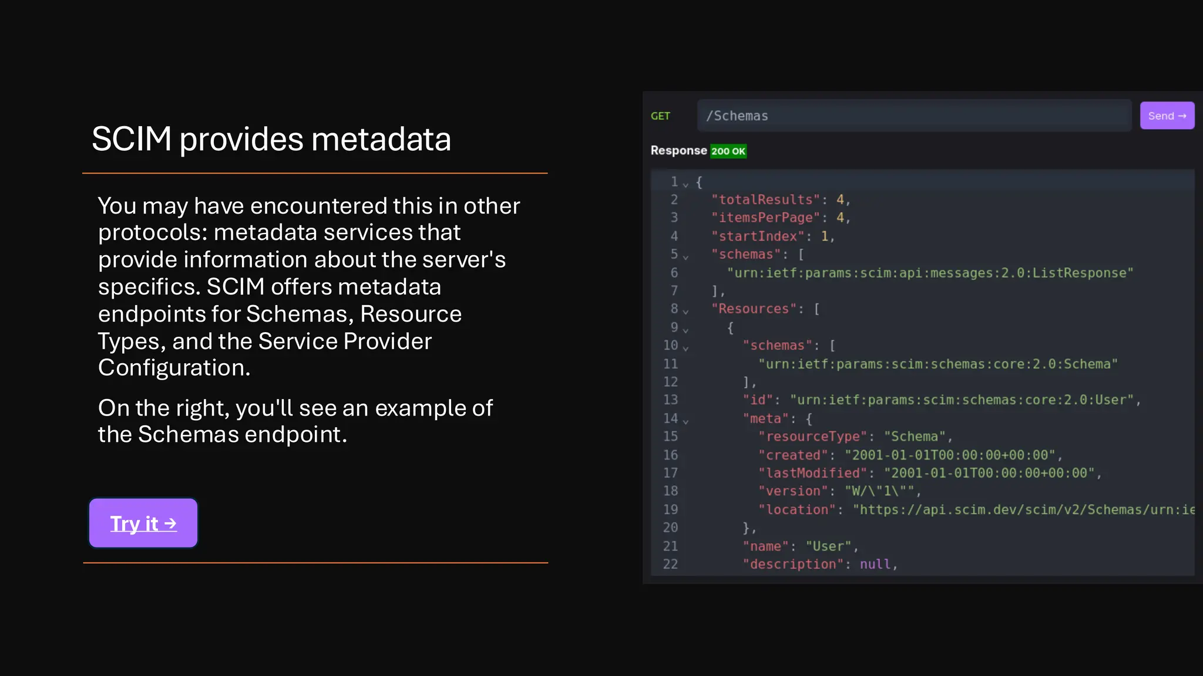Click line number 7 in the gutter
Viewport: 1203px width, 676px height.
pyautogui.click(x=674, y=290)
